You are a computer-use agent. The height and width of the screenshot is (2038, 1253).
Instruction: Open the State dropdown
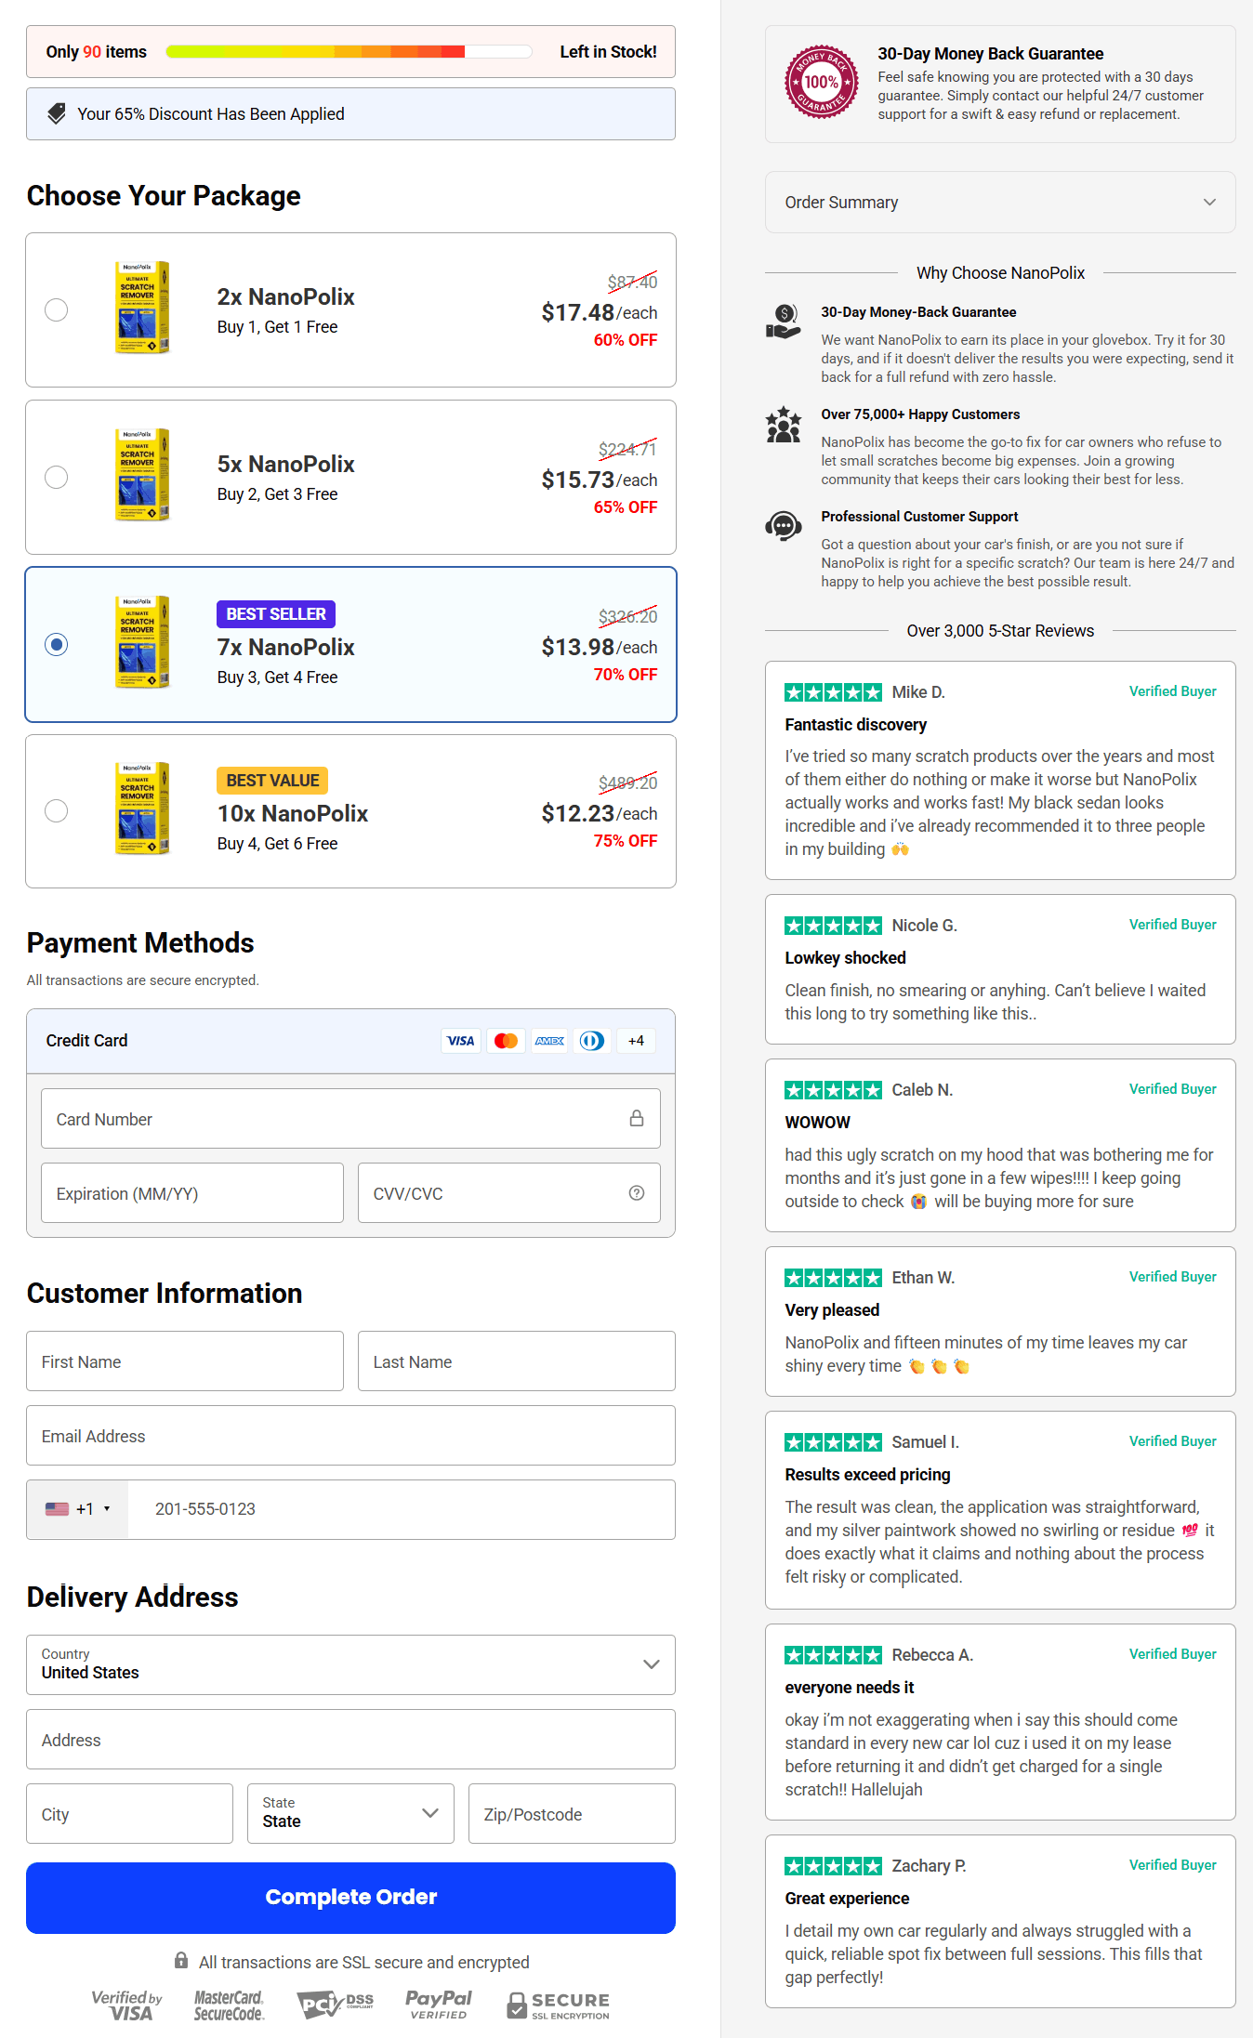coord(350,1813)
